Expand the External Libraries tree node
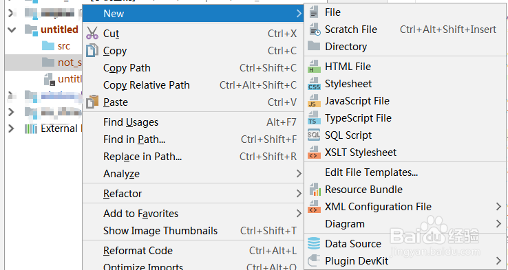The height and width of the screenshot is (270, 508). click(x=11, y=128)
